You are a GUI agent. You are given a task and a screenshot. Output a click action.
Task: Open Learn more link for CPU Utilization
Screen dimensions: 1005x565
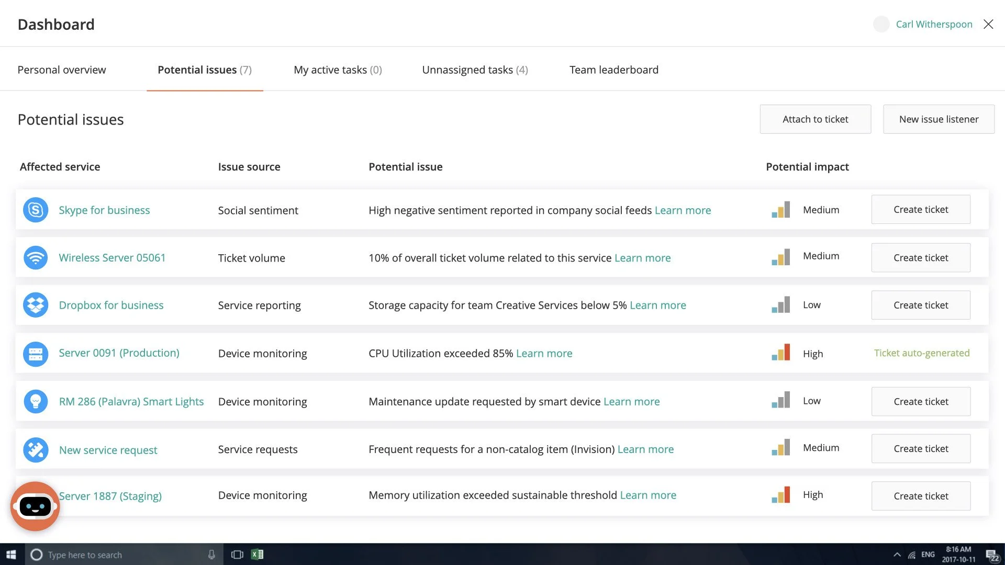coord(544,353)
